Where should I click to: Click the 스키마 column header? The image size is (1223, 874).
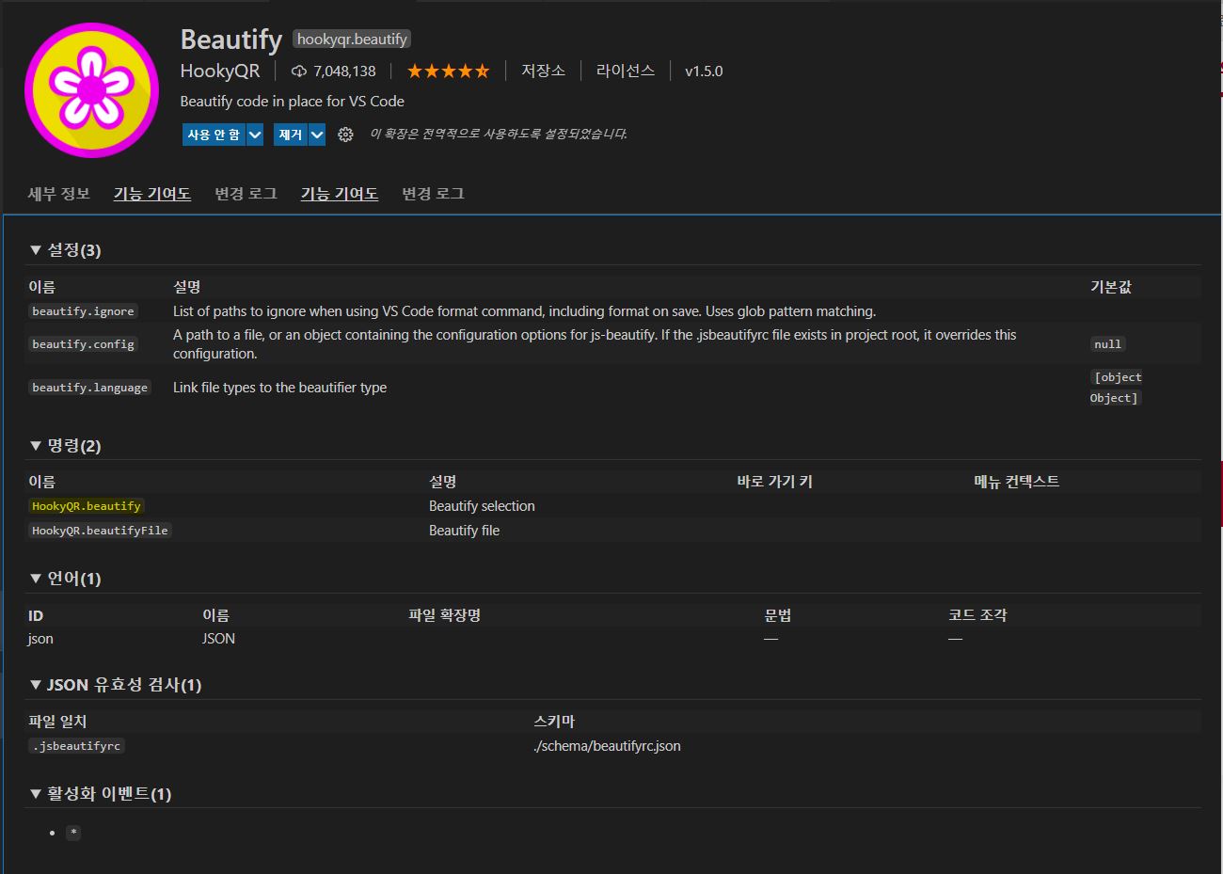[553, 722]
